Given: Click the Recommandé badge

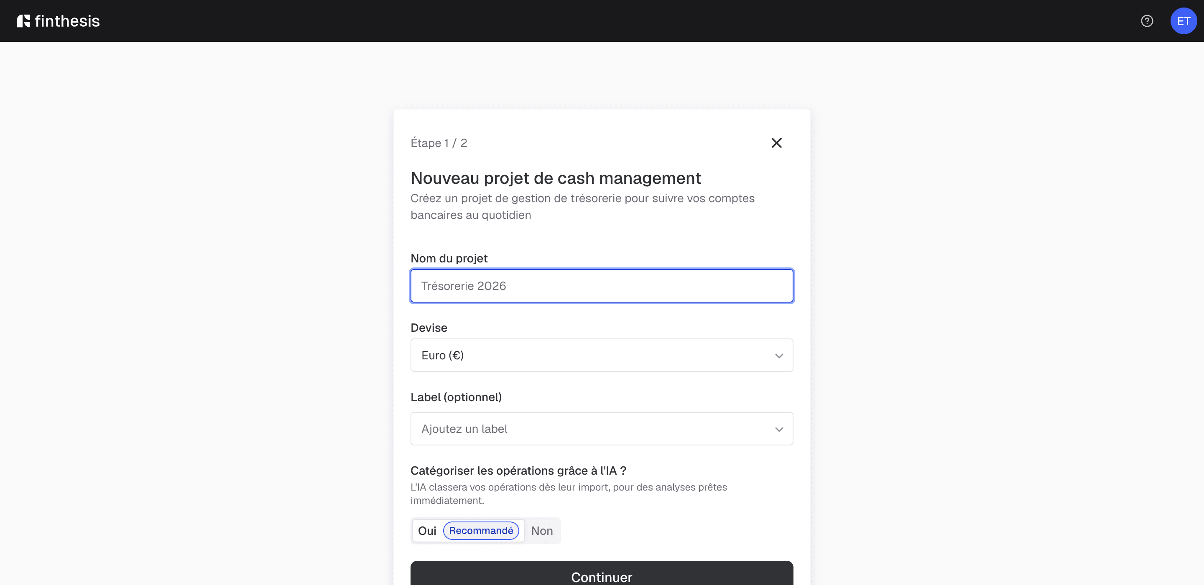Looking at the screenshot, I should click(481, 531).
